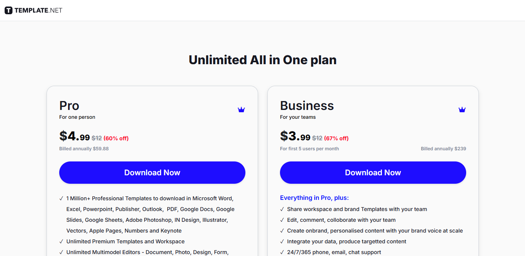Click the "Billed annually $239" text

click(443, 148)
